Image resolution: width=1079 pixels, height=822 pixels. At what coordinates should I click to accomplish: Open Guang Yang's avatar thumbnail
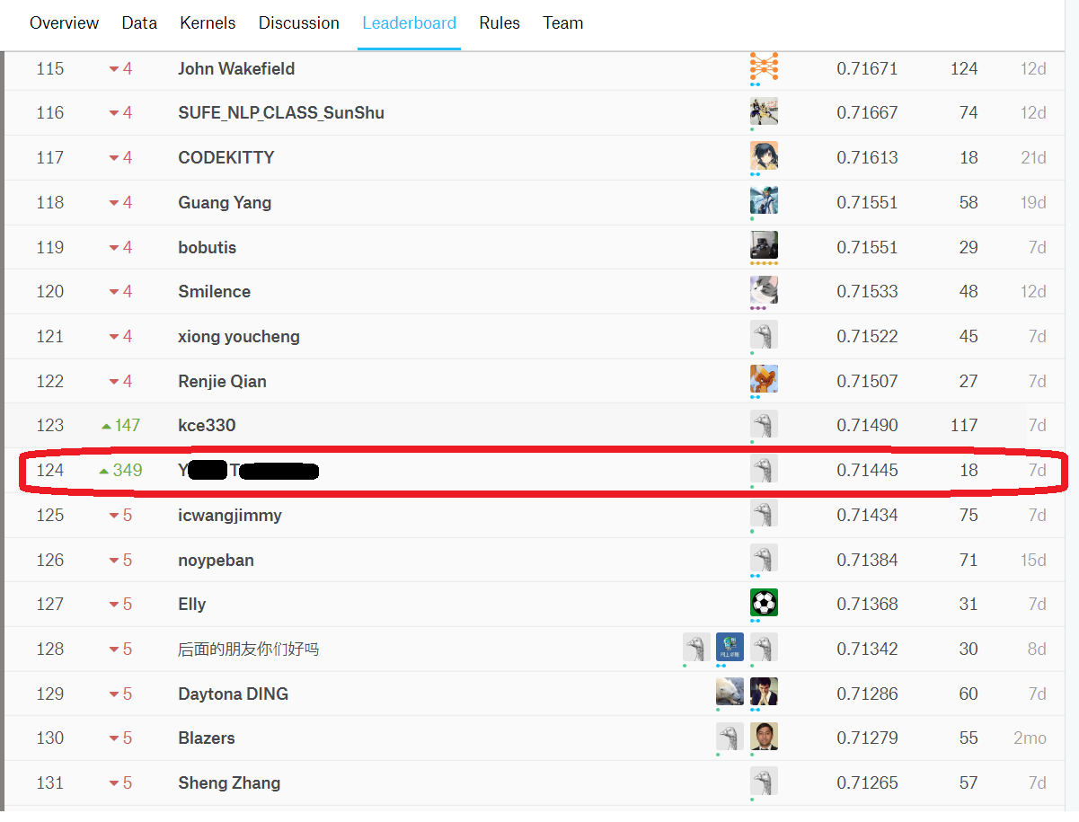[764, 200]
